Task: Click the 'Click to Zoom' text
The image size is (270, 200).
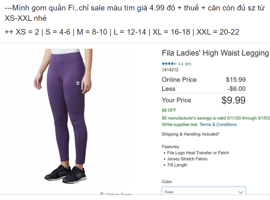Action: pos(118,194)
